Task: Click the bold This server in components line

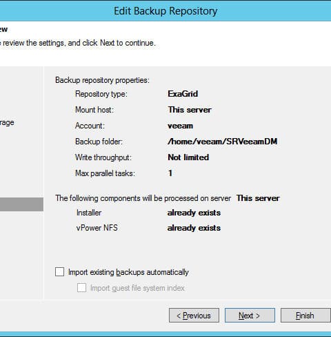Action: pyautogui.click(x=258, y=198)
